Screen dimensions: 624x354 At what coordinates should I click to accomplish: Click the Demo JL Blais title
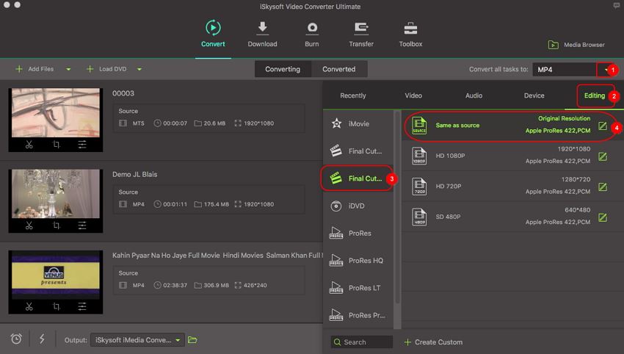[134, 174]
